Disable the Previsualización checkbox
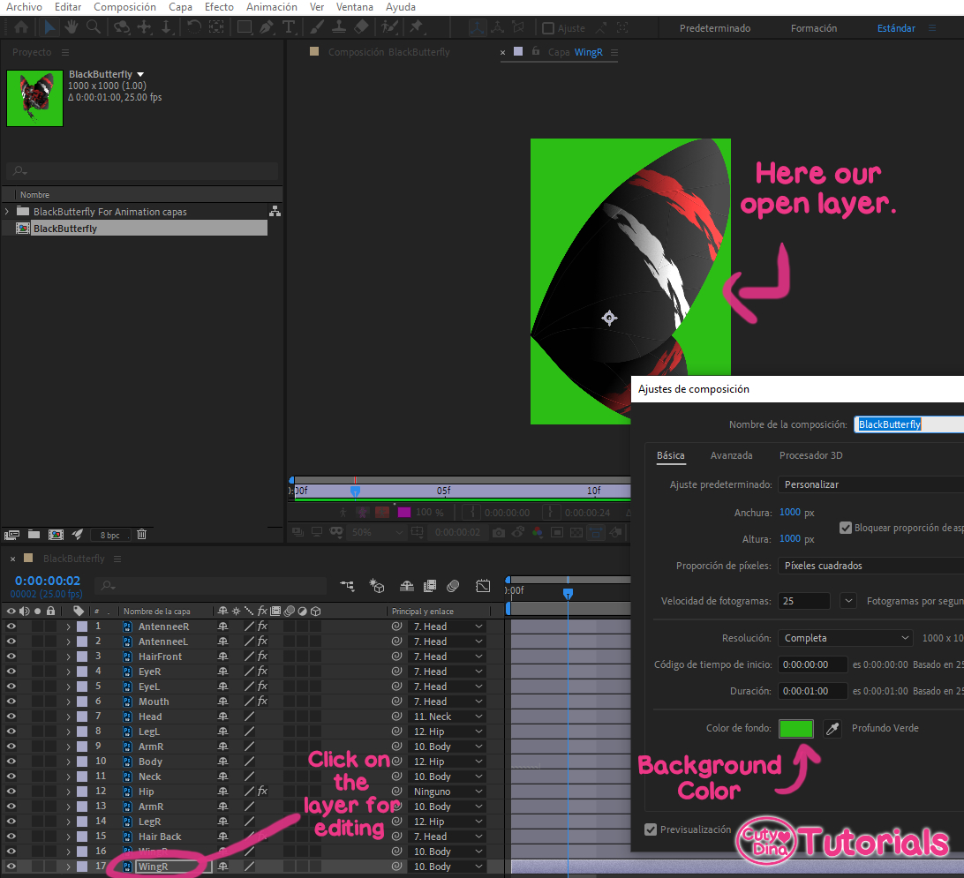The height and width of the screenshot is (878, 964). point(651,829)
